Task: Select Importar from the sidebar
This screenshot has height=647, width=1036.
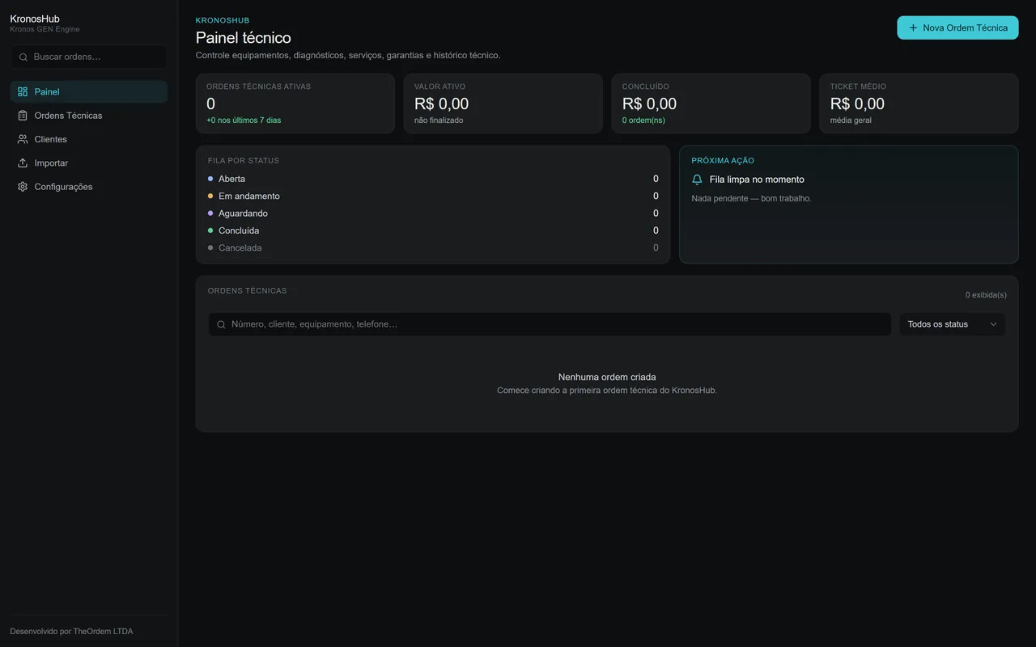Action: 89,163
